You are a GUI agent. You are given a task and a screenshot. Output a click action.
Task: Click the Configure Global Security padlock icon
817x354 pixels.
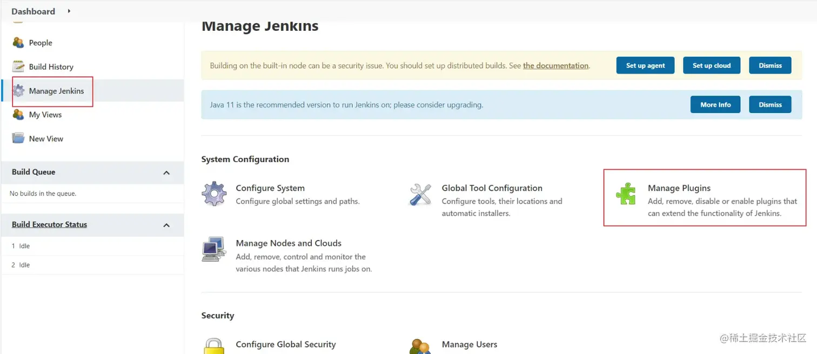214,346
